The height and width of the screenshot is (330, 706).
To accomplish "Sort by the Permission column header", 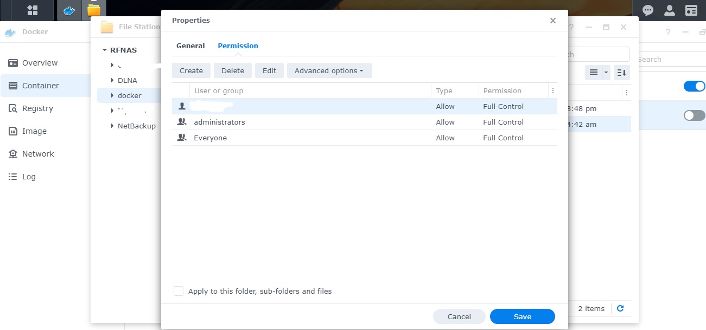I will (x=513, y=90).
